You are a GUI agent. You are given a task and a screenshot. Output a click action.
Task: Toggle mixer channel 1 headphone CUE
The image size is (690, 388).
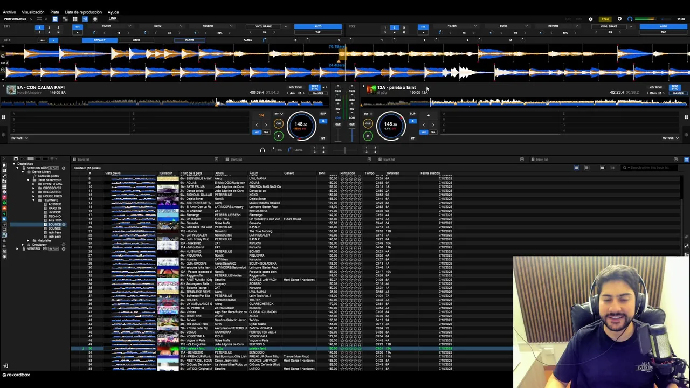pos(338,124)
